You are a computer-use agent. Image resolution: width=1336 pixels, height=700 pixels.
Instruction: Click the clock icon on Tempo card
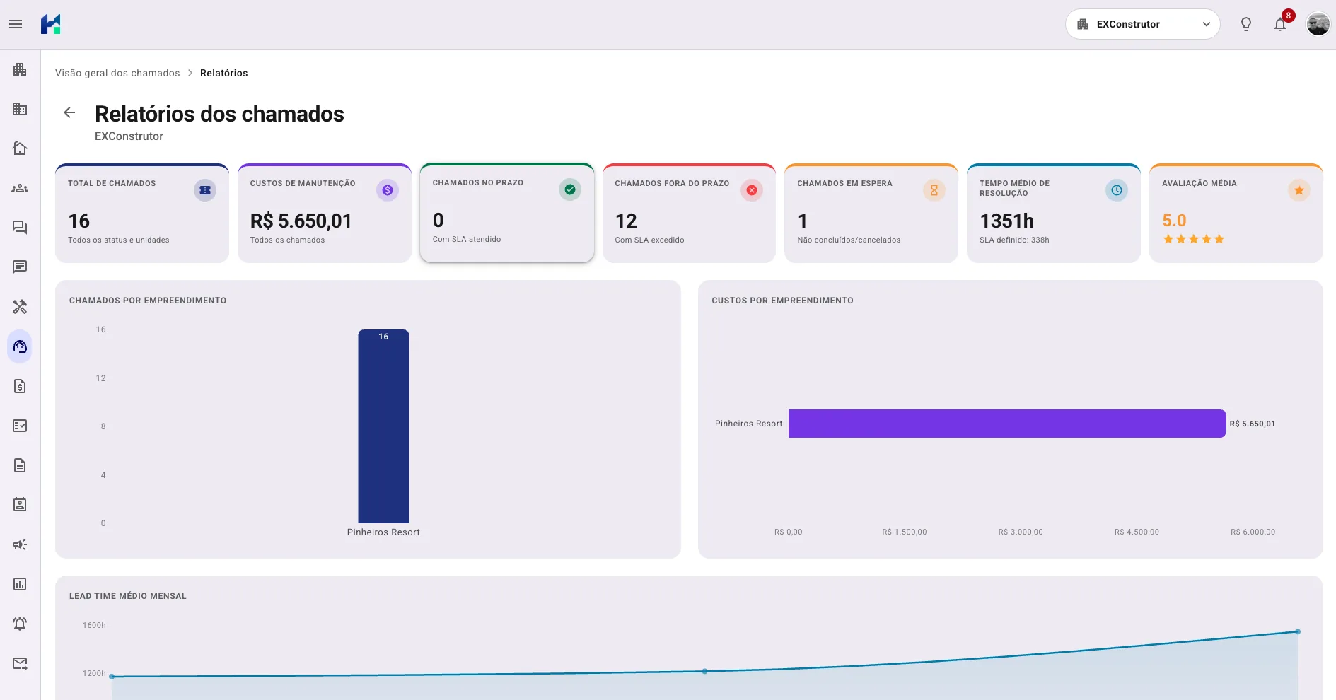pos(1117,190)
